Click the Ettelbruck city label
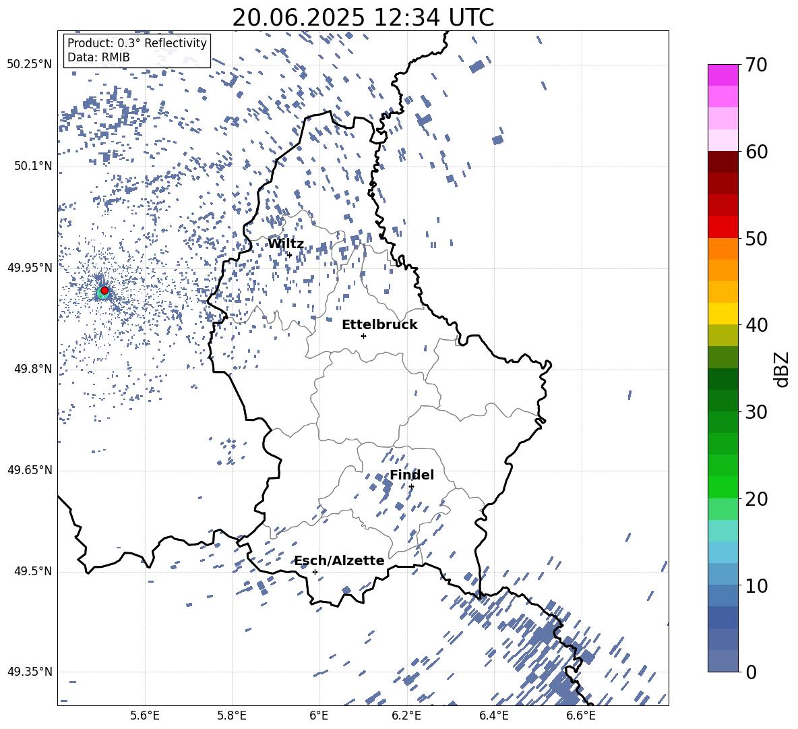The image size is (798, 729). coord(379,325)
